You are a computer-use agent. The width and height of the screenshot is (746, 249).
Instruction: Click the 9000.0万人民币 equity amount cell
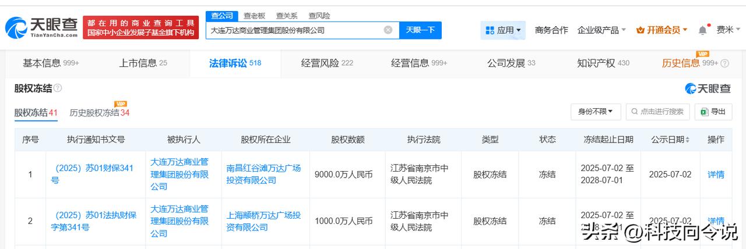(343, 174)
